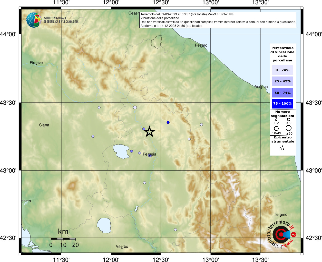
Task: Click the 'Aggiornato il: 14-12-2025 21:56' line
Action: point(171,26)
